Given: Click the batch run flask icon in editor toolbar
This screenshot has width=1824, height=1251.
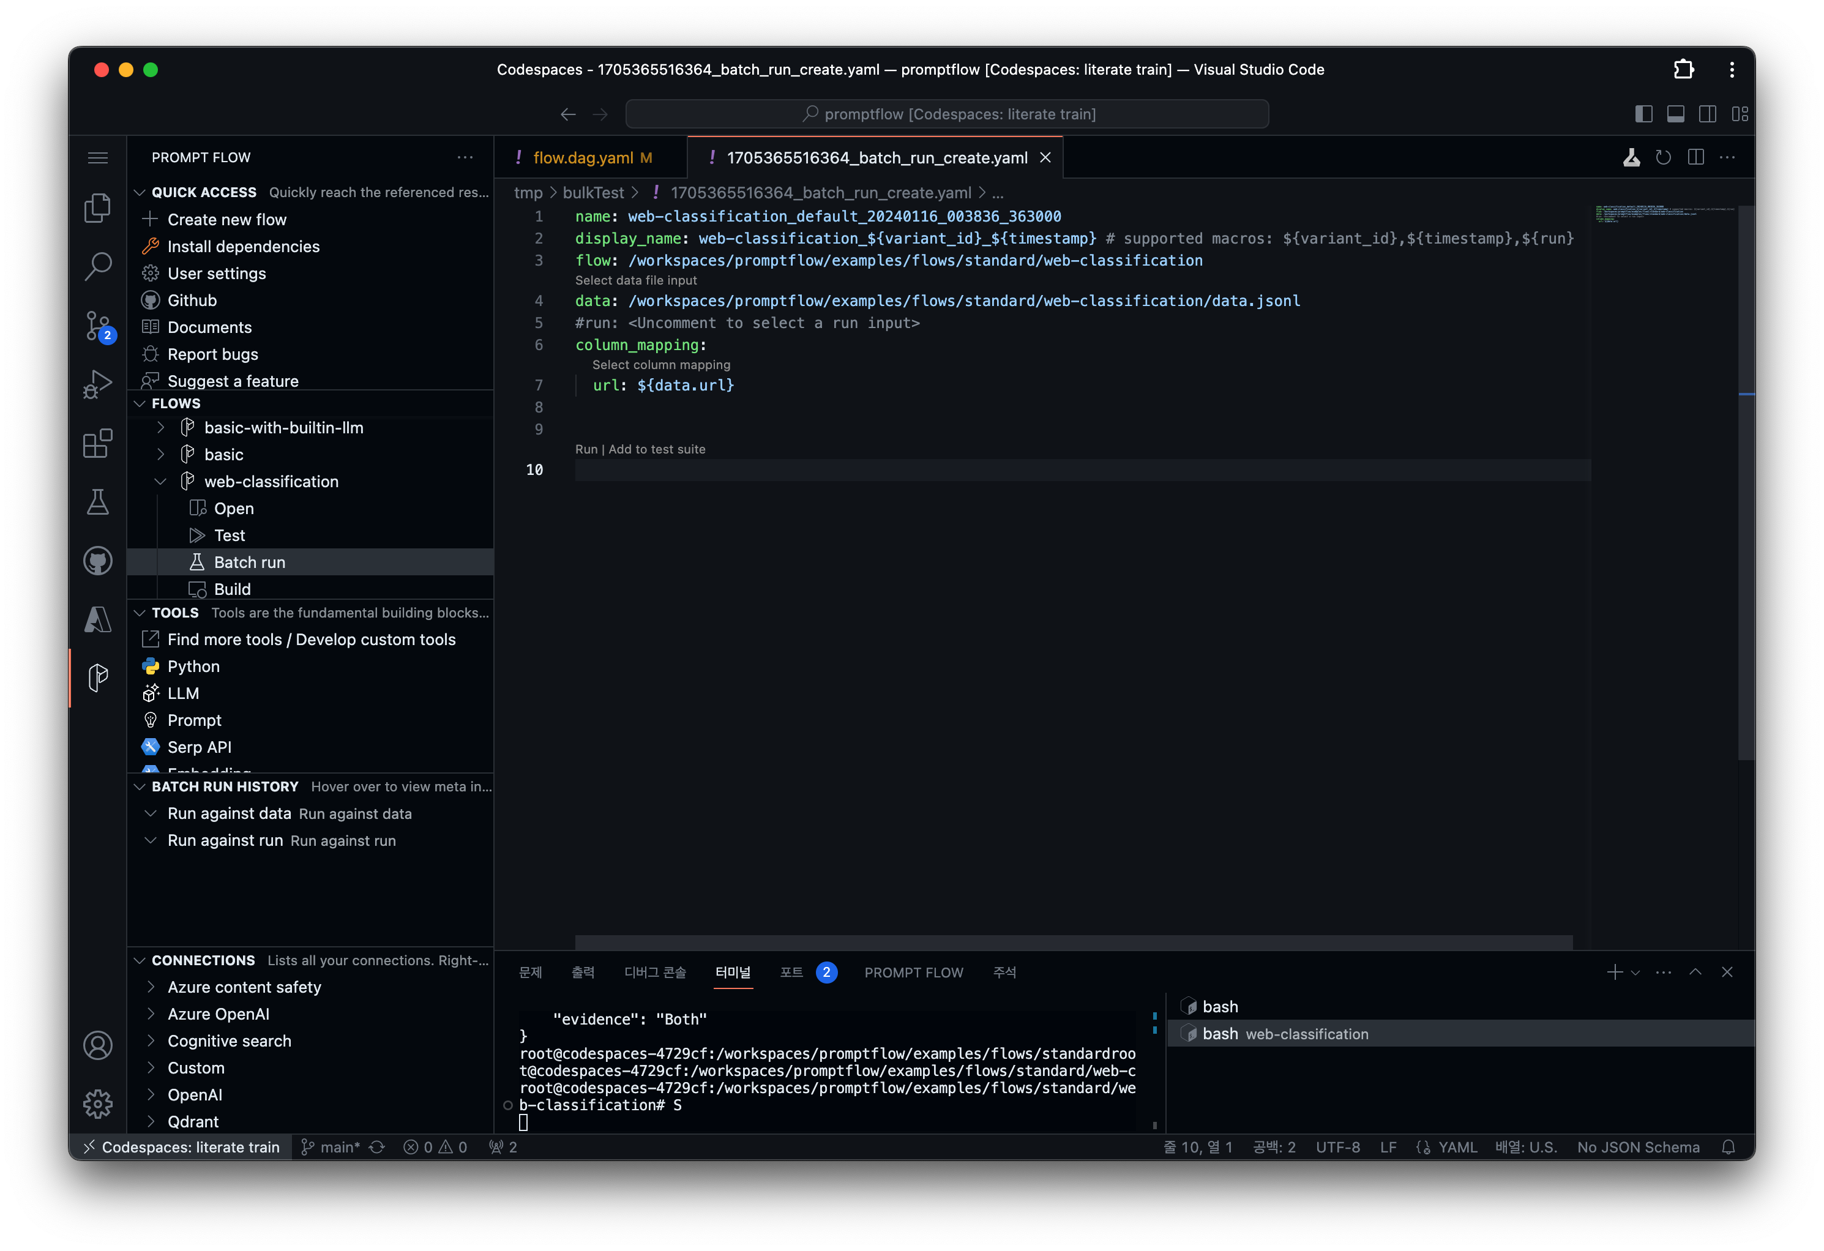Looking at the screenshot, I should coord(1632,158).
